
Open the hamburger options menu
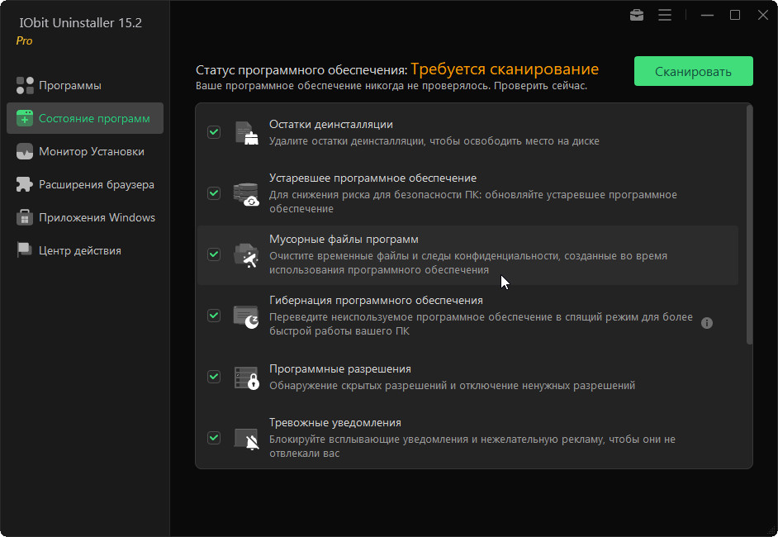point(665,15)
